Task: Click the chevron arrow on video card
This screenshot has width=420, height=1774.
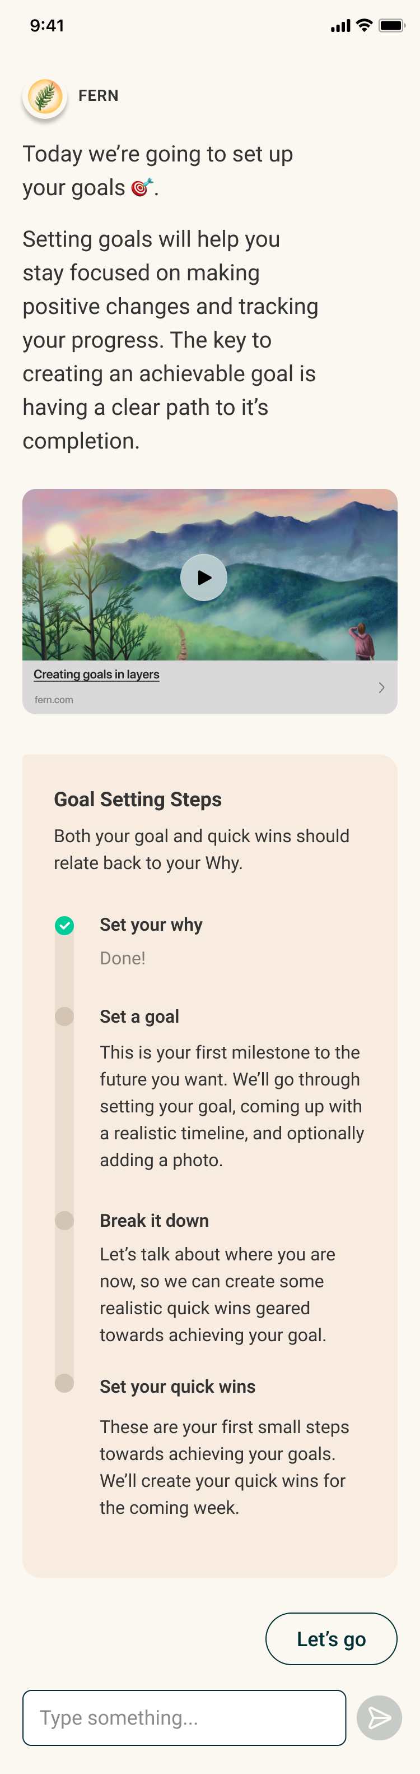Action: pyautogui.click(x=381, y=687)
